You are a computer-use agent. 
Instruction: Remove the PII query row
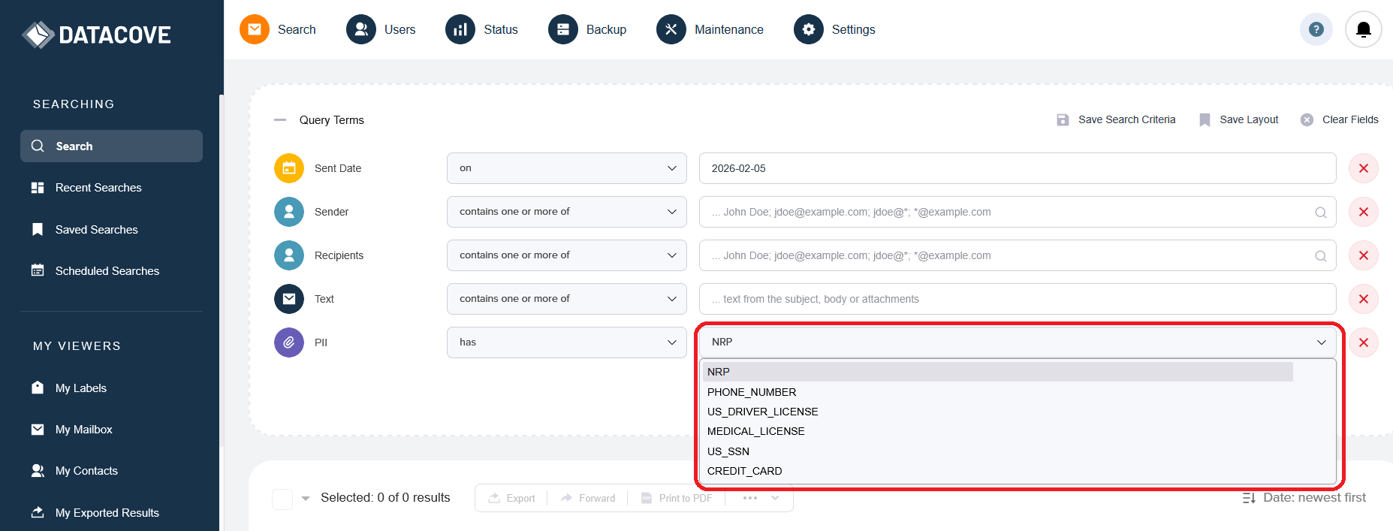[1364, 342]
